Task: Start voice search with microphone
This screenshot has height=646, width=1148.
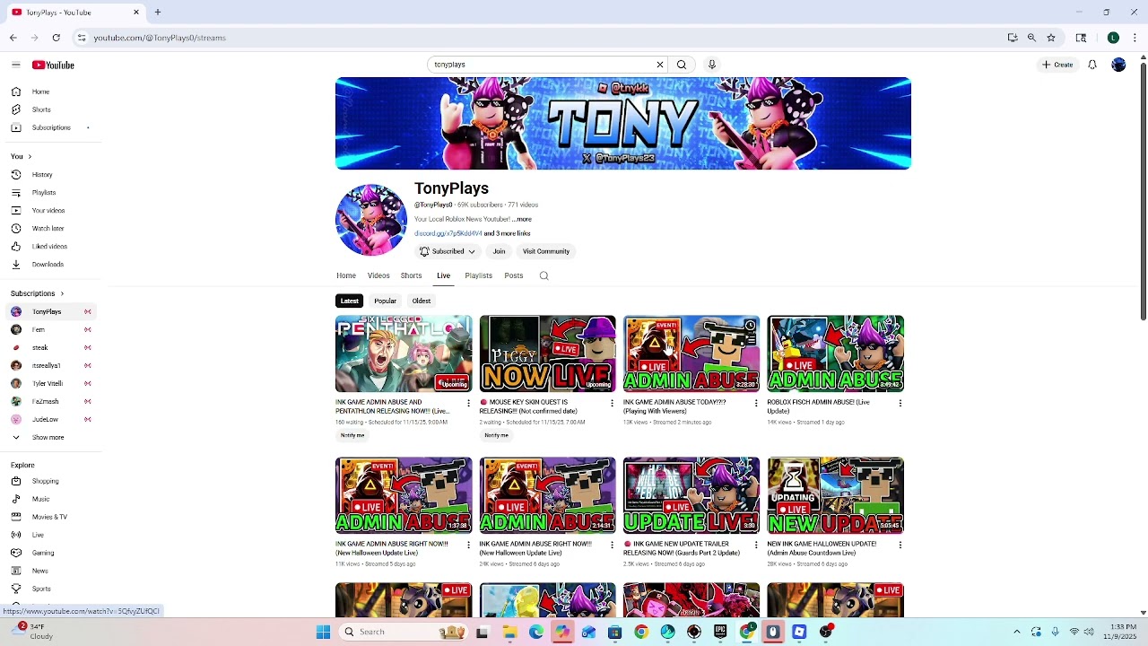Action: [x=712, y=65]
